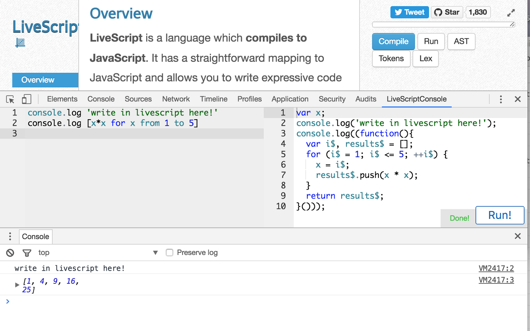The width and height of the screenshot is (530, 331).
Task: Click the textarea resize handle
Action: pos(512,25)
